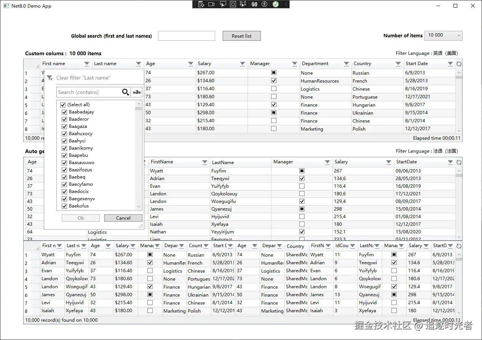The width and height of the screenshot is (482, 340).
Task: Uncheck the Baanikomy checkbox
Action: (64, 148)
